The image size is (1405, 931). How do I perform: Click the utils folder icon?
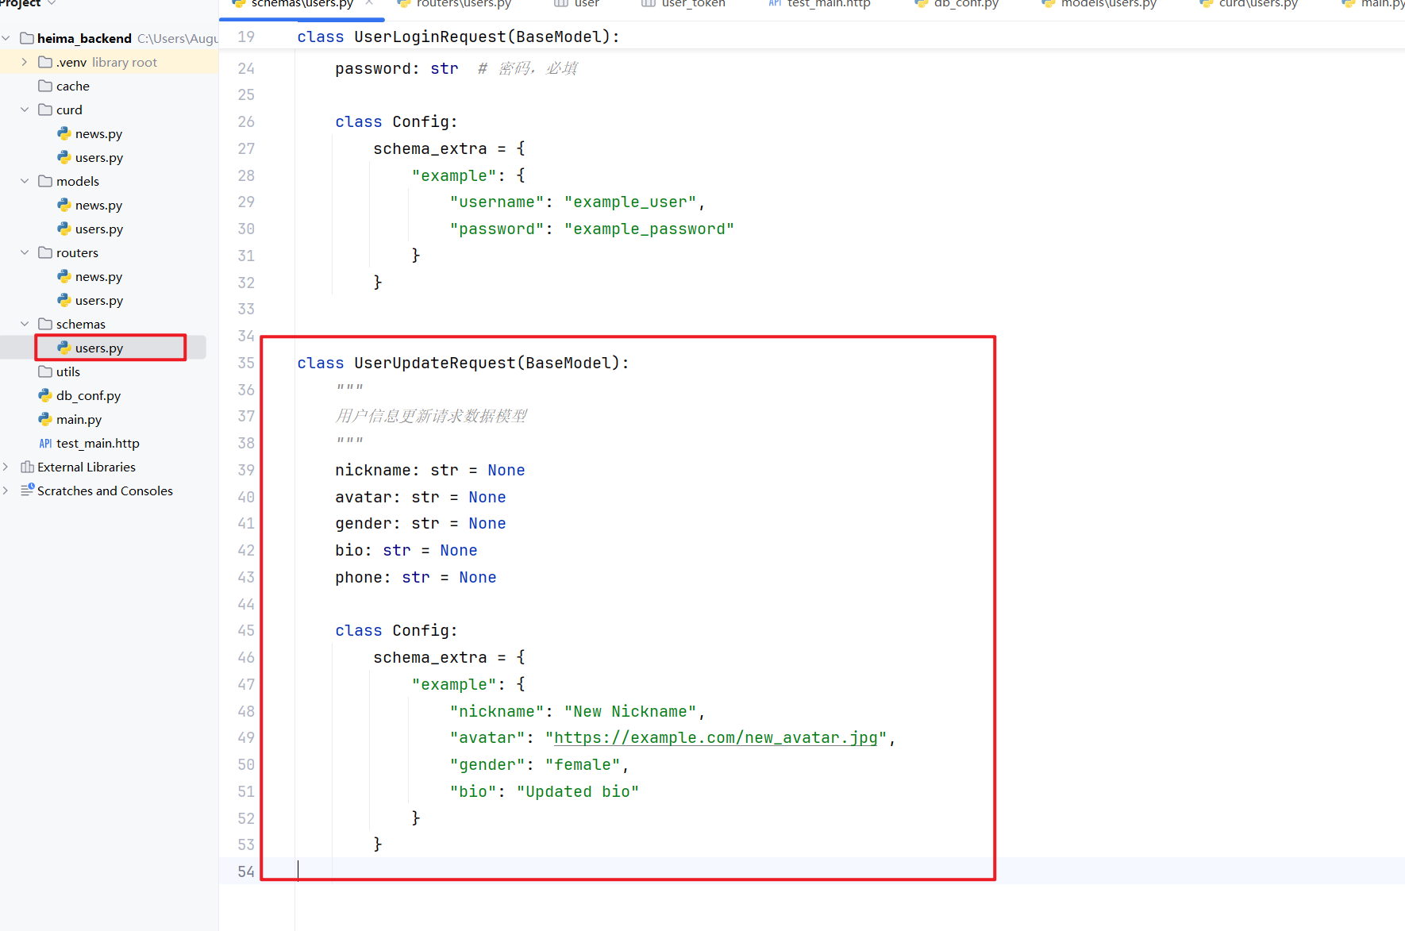pyautogui.click(x=45, y=371)
